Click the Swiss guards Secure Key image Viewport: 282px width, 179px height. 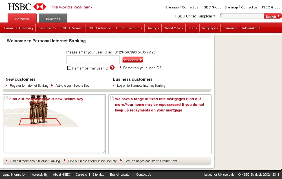coord(41,111)
